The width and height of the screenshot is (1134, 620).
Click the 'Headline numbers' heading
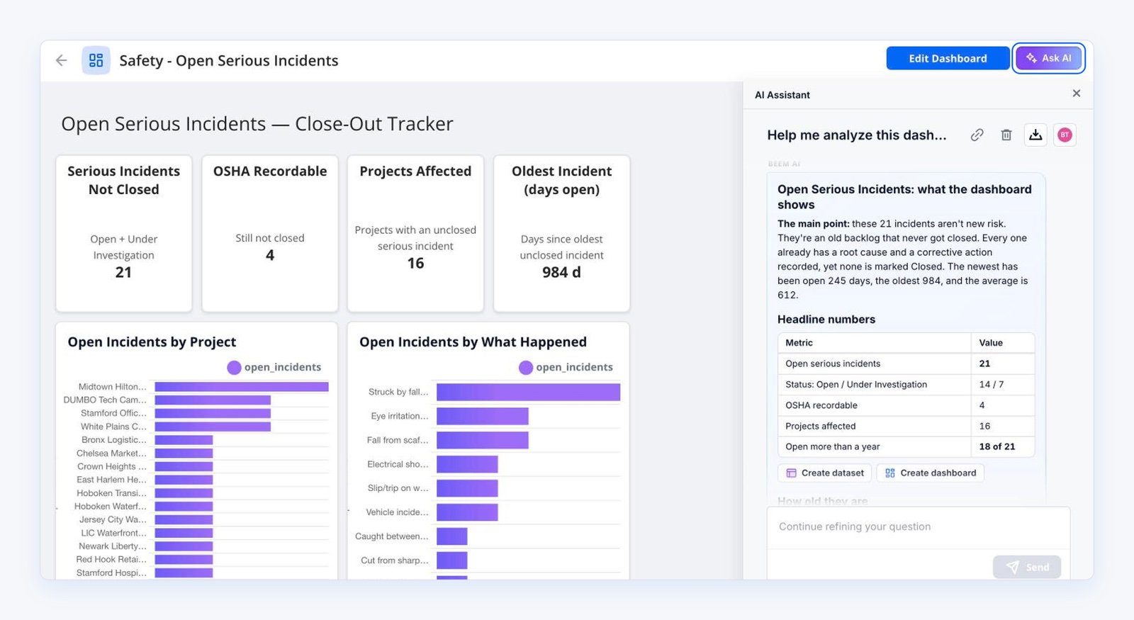tap(826, 320)
